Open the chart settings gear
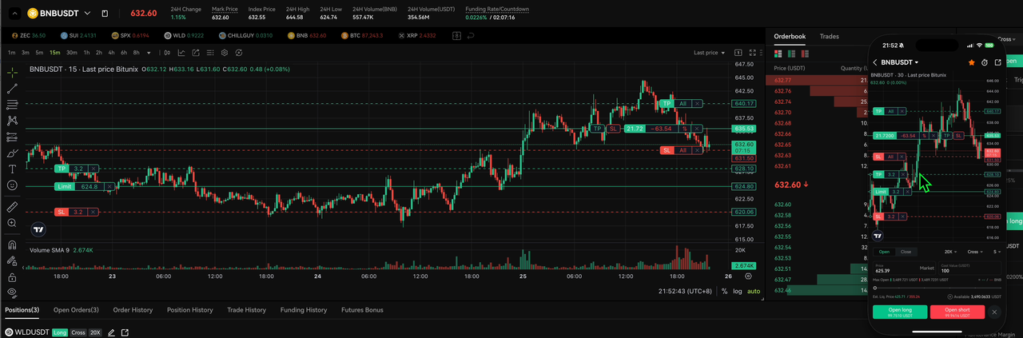 coord(225,52)
